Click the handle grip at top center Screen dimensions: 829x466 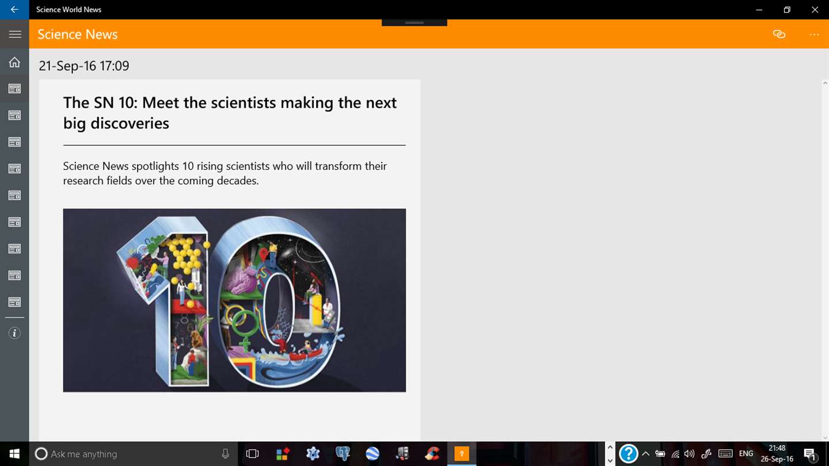point(414,22)
